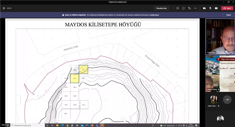Click the Denetim iste button
The height and width of the screenshot is (127, 235).
(162, 8)
